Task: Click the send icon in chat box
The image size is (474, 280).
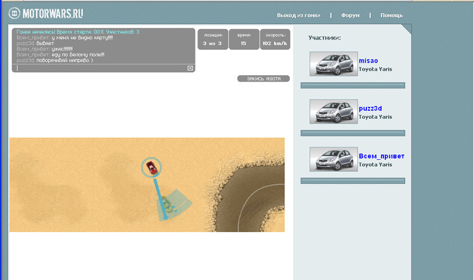Action: tap(190, 68)
